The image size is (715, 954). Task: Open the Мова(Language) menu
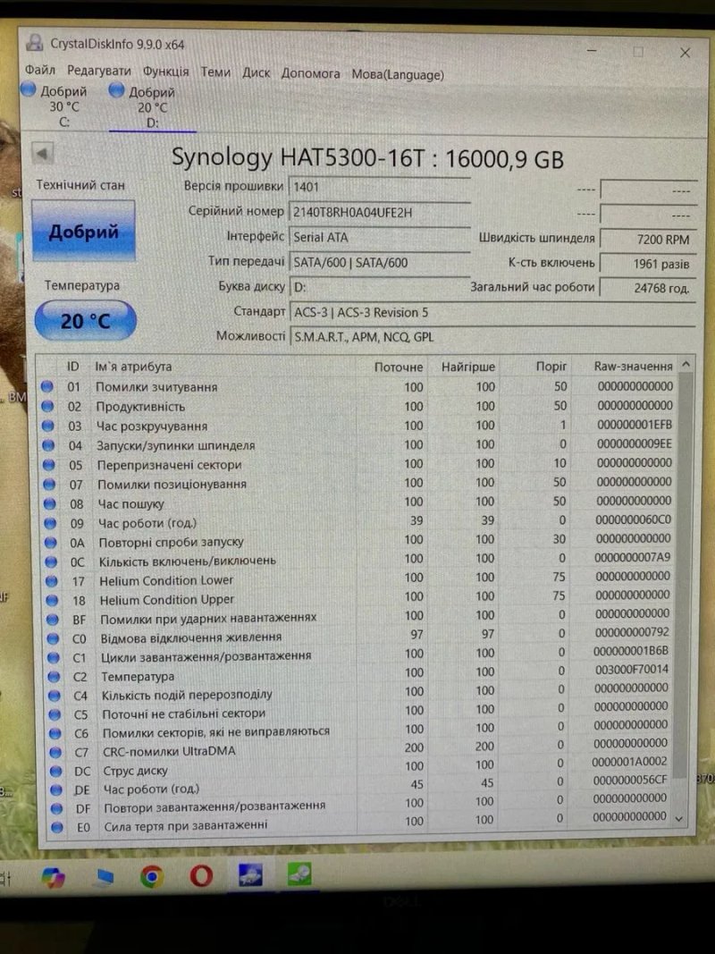click(x=398, y=75)
